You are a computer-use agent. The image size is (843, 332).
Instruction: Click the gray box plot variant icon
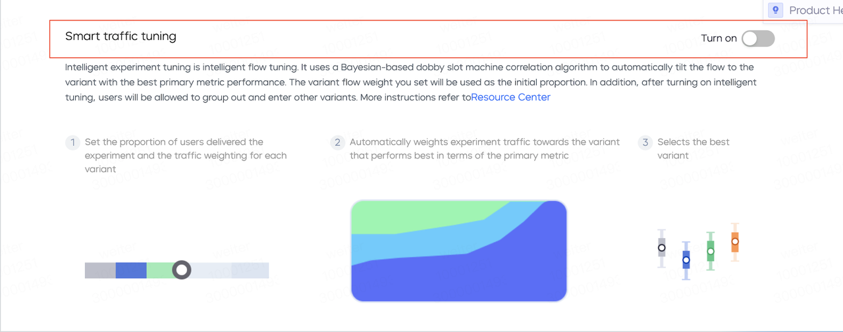point(662,248)
